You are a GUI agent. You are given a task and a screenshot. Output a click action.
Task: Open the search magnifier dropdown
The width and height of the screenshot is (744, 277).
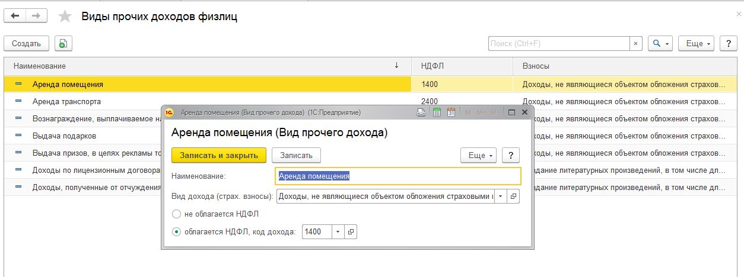coord(660,44)
